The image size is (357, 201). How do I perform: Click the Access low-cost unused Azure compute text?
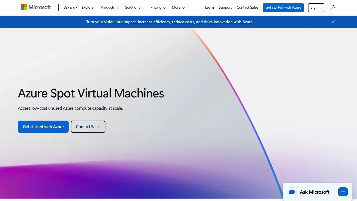pos(70,108)
